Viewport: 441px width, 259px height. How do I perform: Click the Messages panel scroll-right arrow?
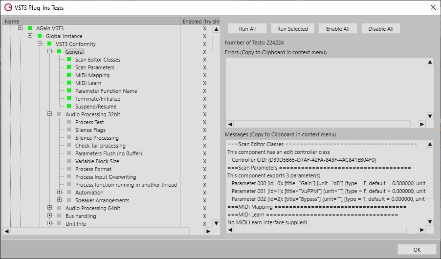(x=422, y=230)
